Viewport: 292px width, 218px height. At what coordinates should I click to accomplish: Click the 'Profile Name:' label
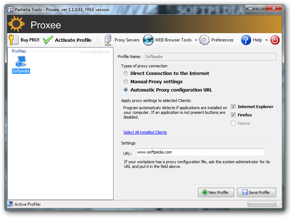click(129, 57)
